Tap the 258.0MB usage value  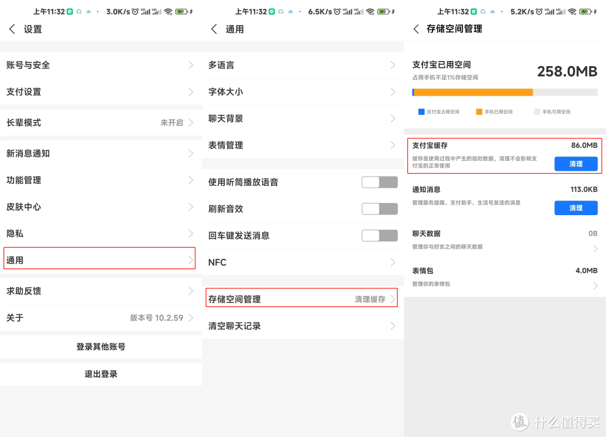[567, 71]
